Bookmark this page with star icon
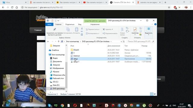This screenshot has height=108, width=193. 169,7
